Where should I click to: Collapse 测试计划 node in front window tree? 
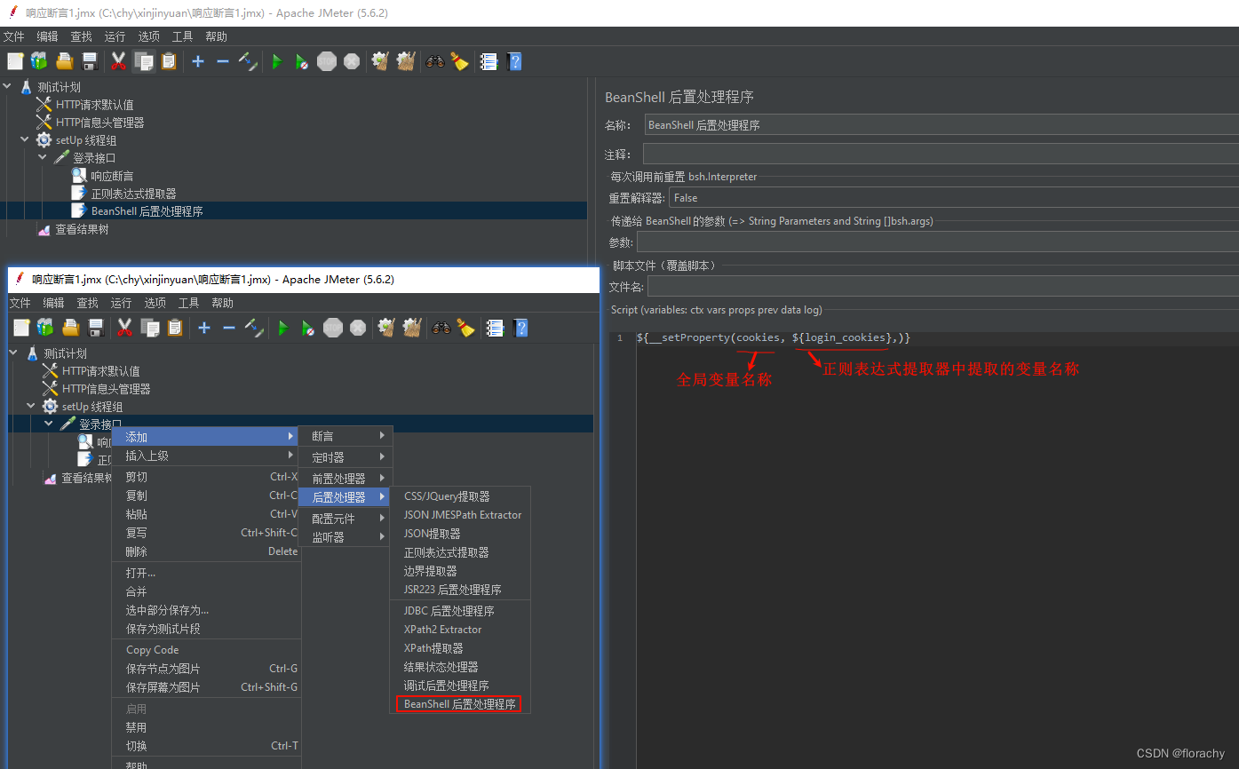[13, 353]
